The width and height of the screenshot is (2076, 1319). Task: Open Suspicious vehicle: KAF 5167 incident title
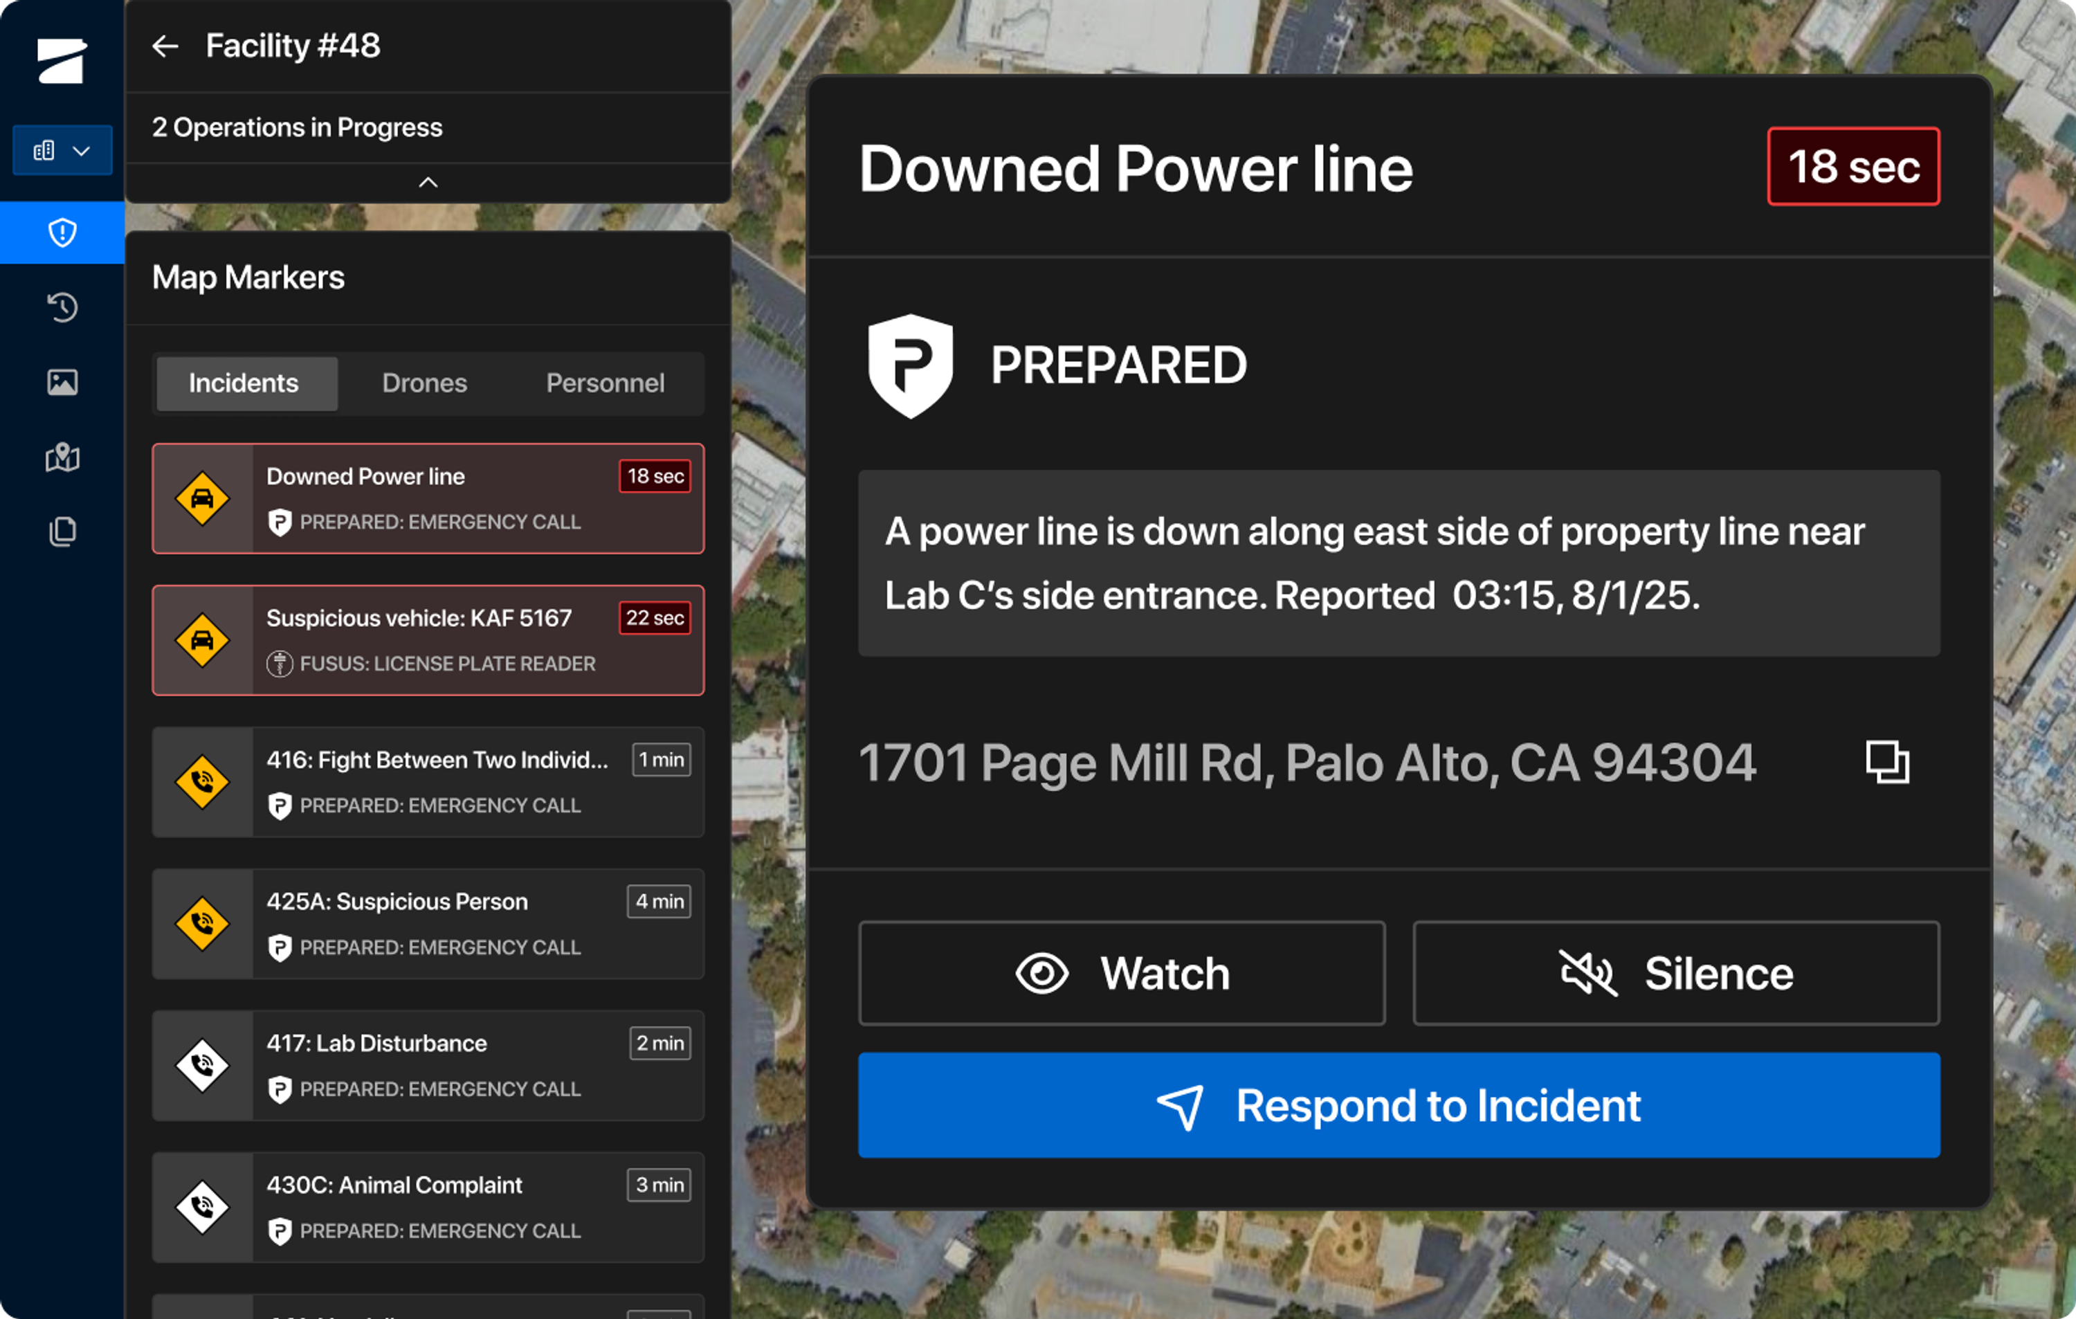coord(419,618)
